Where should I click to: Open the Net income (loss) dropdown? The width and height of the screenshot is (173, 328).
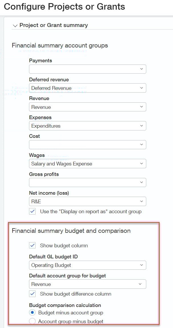(87, 202)
